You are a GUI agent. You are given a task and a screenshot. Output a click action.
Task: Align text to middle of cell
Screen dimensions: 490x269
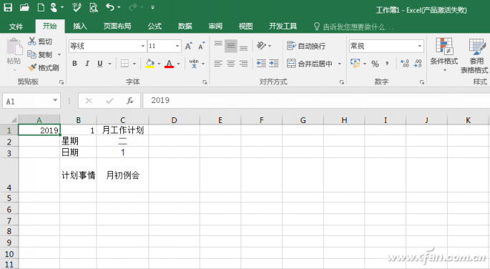pyautogui.click(x=231, y=46)
